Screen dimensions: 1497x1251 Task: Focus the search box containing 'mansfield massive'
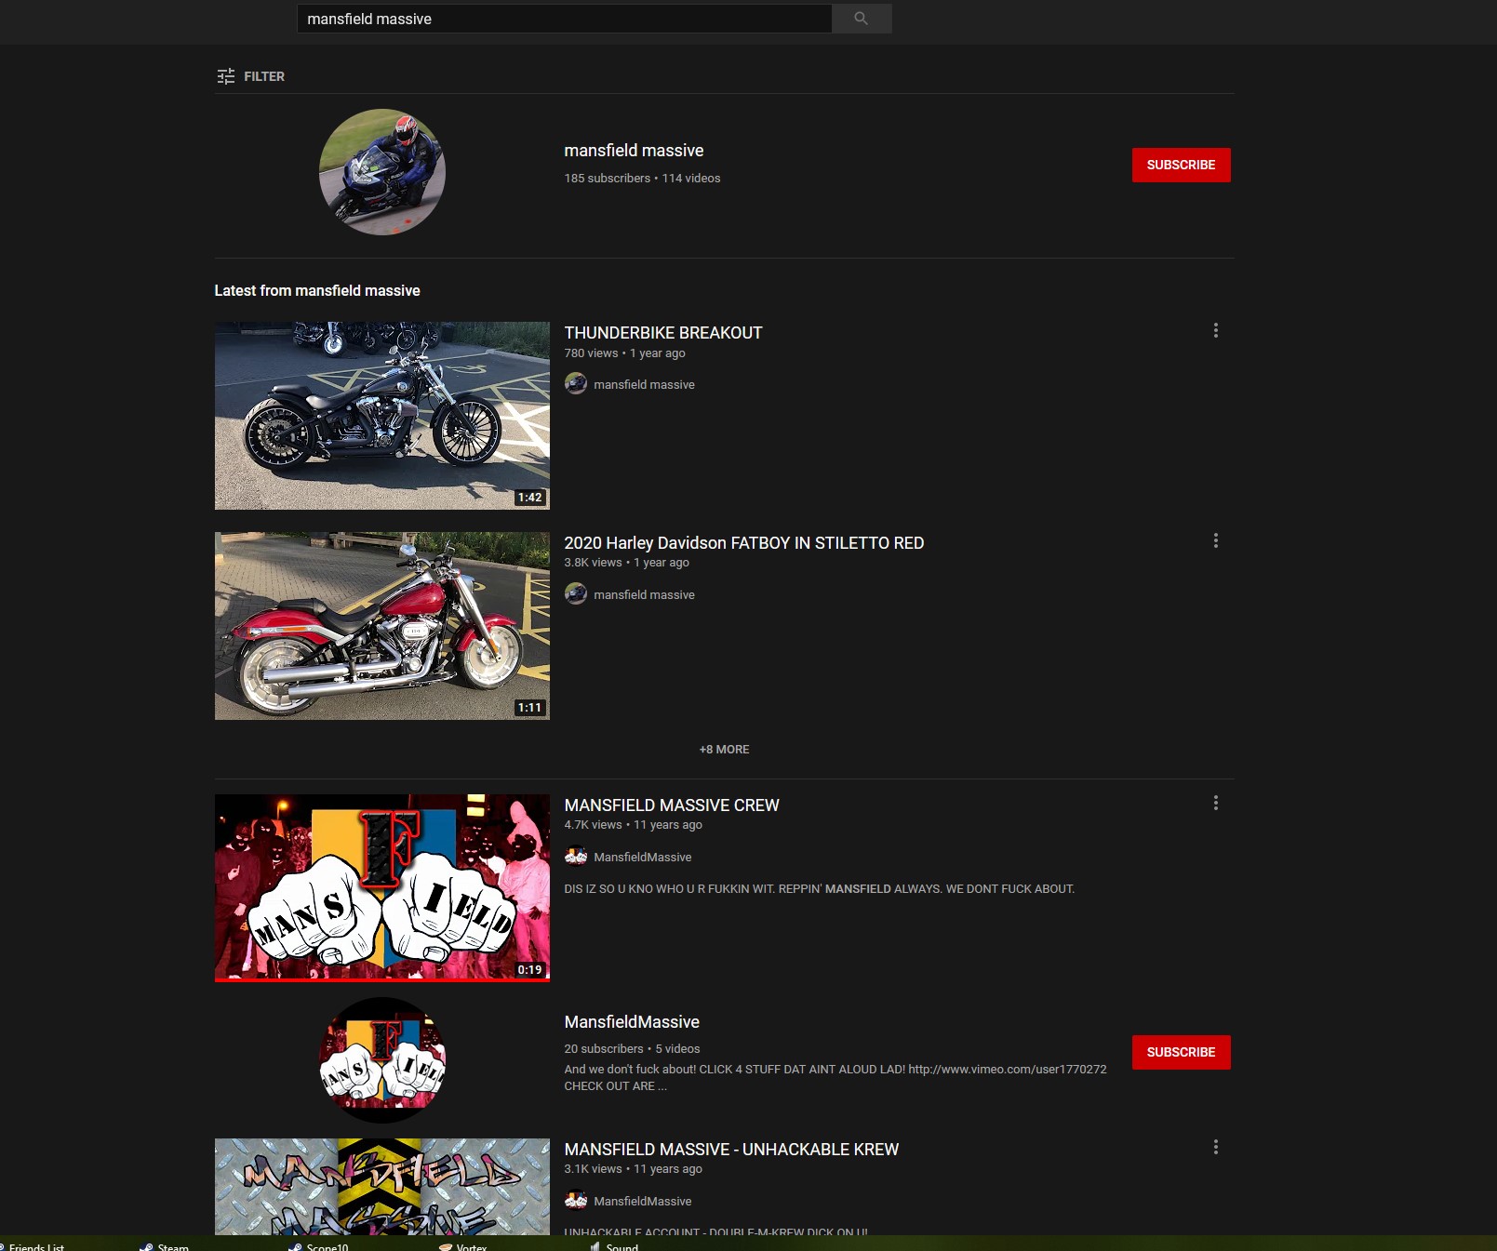click(564, 19)
